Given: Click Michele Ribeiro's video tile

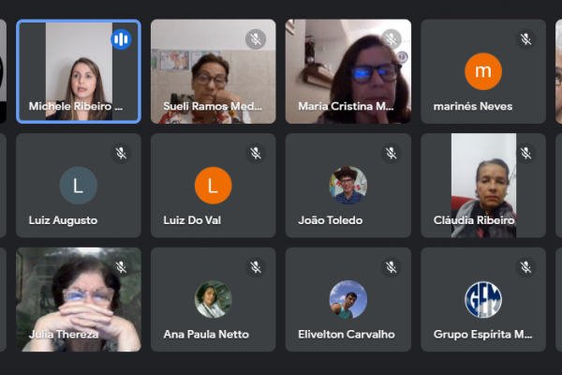Looking at the screenshot, I should point(79,71).
